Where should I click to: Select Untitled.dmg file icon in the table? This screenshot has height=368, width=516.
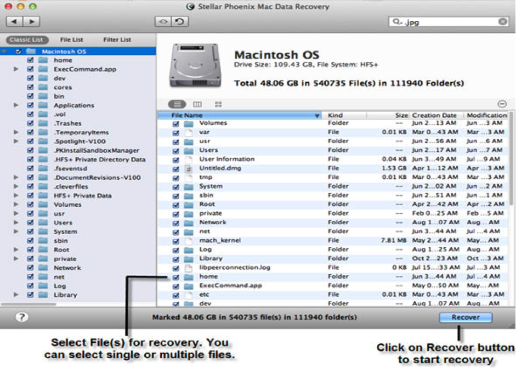click(x=189, y=168)
